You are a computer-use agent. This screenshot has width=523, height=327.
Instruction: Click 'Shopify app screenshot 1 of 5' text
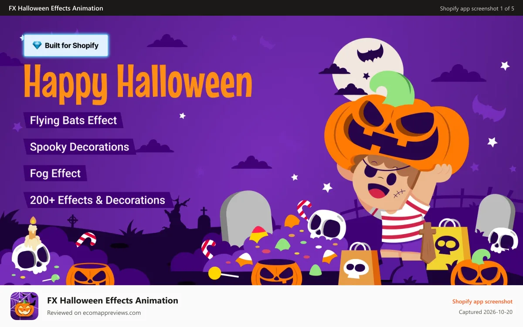[x=477, y=8]
